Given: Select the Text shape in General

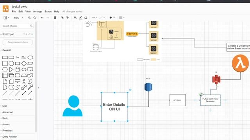Looking at the screenshot, I should [17, 57].
